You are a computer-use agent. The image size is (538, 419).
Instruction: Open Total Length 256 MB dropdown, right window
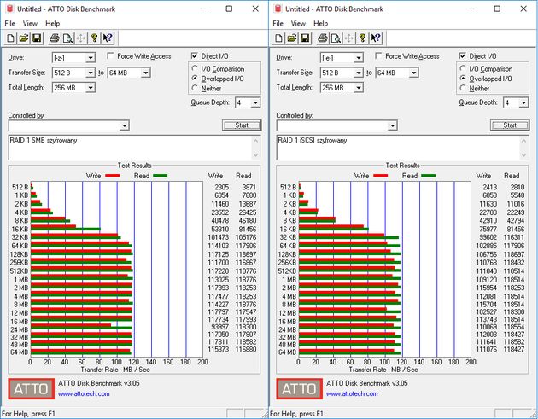[359, 88]
